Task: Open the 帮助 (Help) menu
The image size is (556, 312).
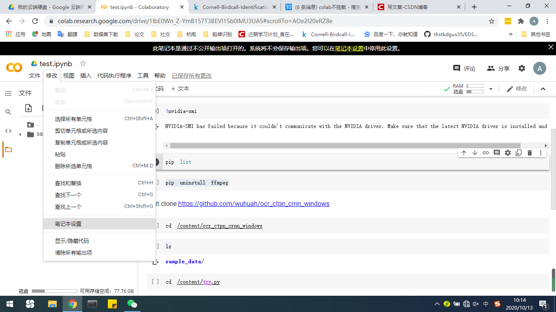Action: tap(160, 76)
